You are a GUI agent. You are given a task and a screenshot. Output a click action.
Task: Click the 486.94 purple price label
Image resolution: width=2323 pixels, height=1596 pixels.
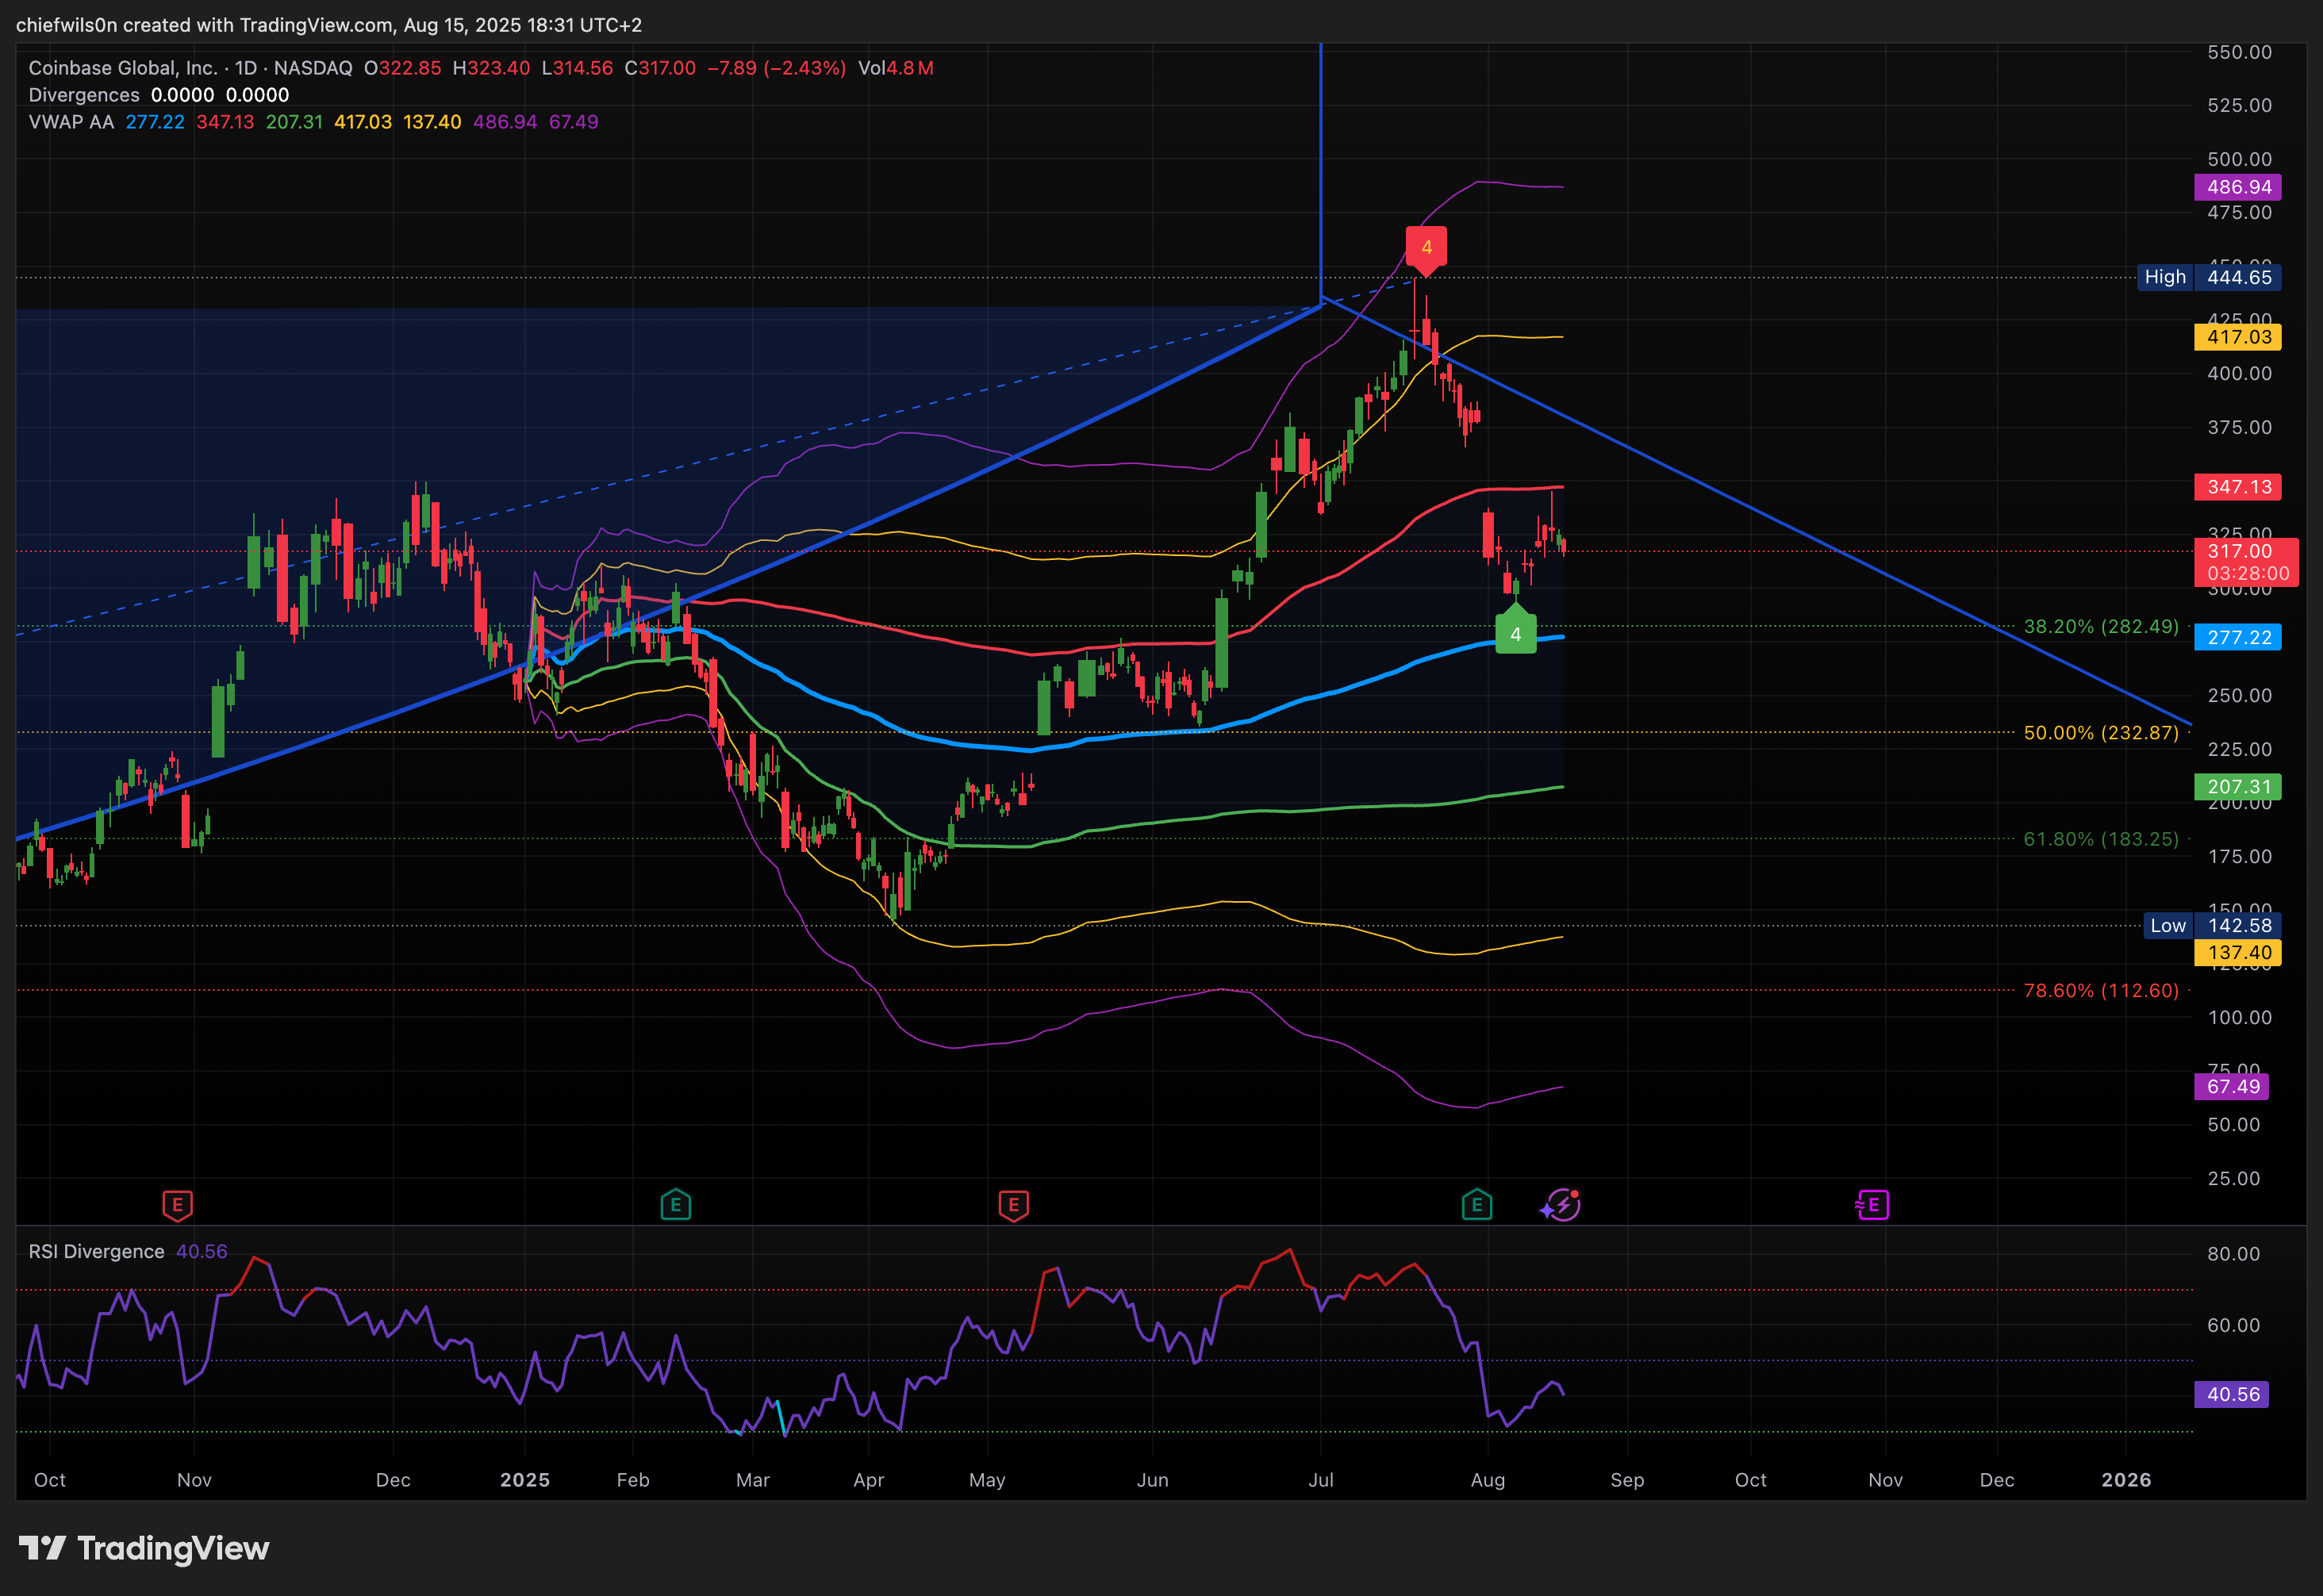click(x=2238, y=187)
